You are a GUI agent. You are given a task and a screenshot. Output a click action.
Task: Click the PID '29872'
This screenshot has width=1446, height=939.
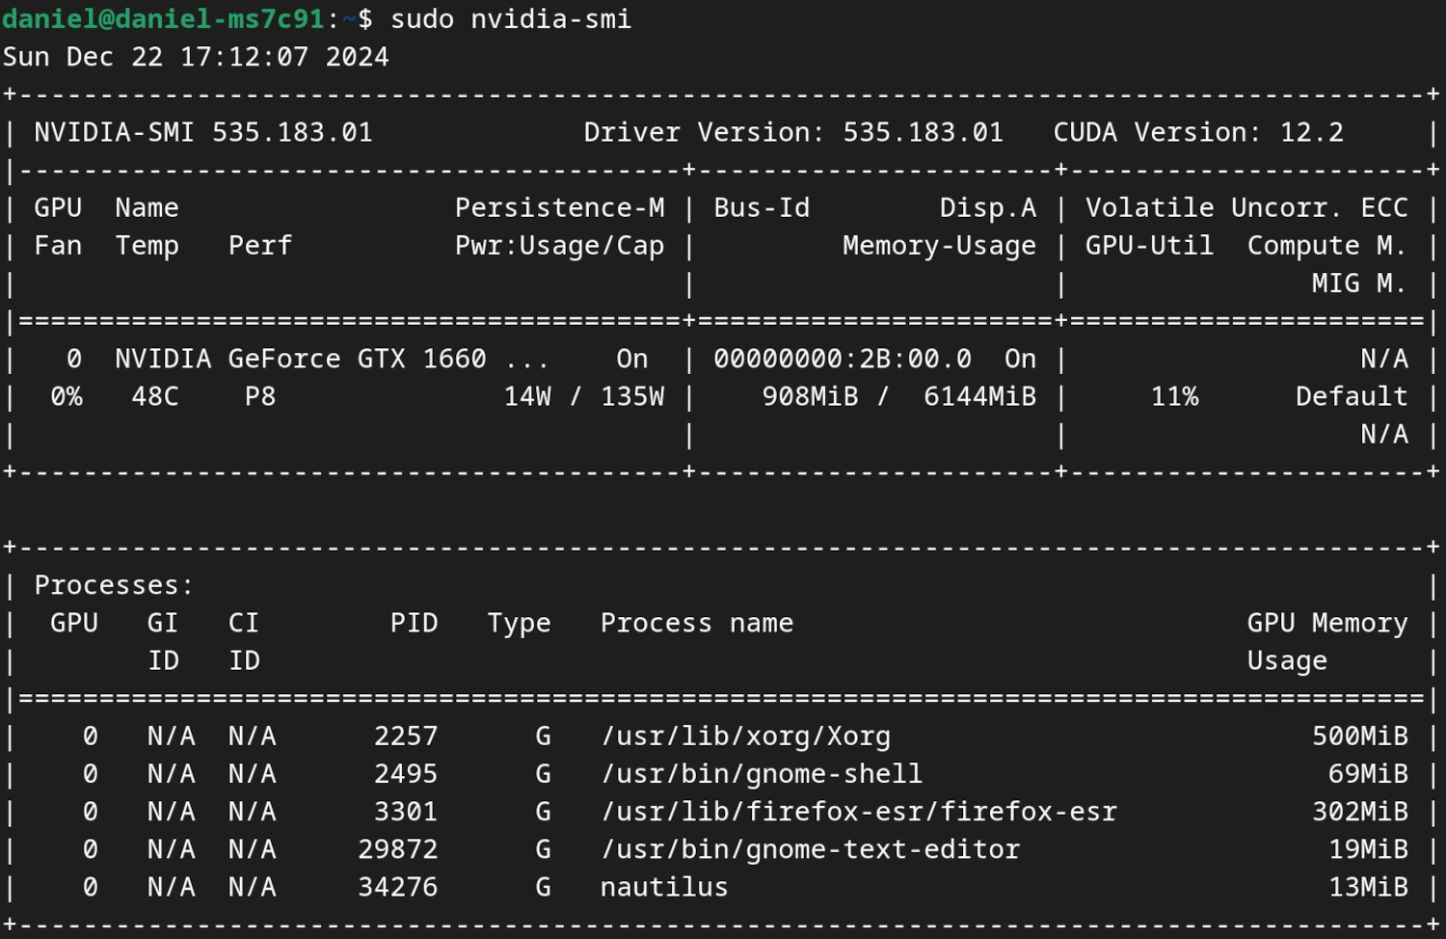click(x=398, y=849)
